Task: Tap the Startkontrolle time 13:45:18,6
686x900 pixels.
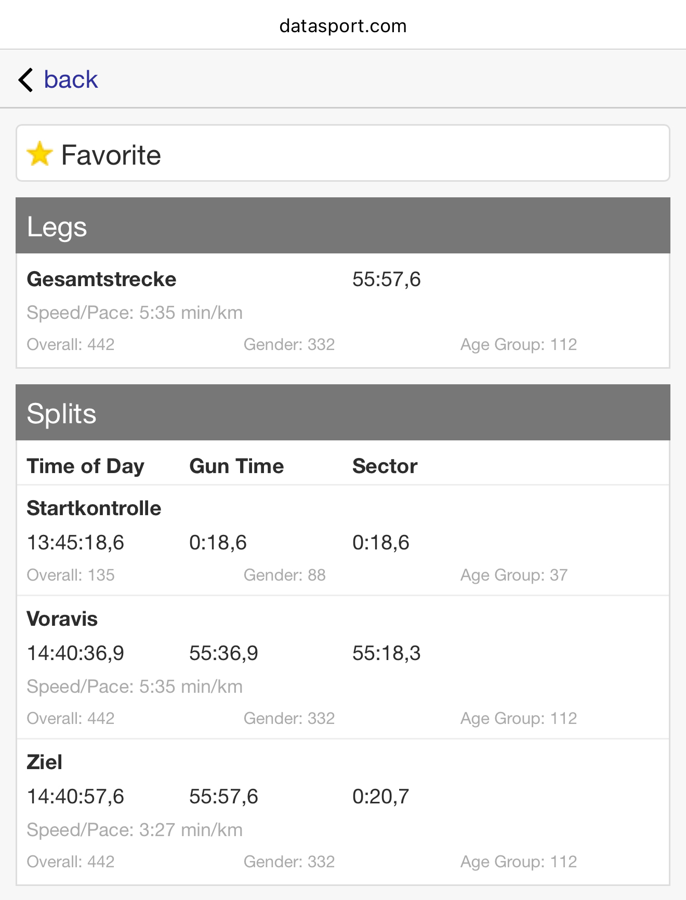Action: tap(75, 543)
